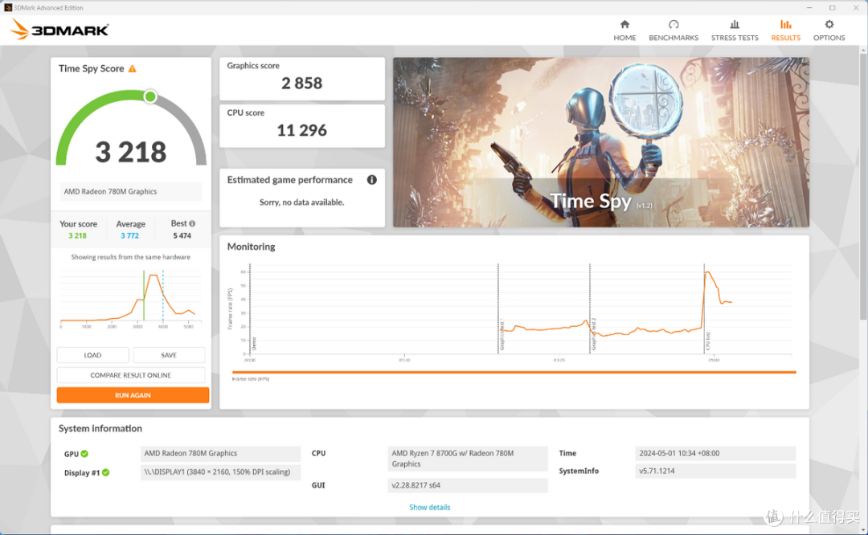Click the Demo marker in the Monitoring chart
Image resolution: width=868 pixels, height=535 pixels.
pyautogui.click(x=251, y=308)
